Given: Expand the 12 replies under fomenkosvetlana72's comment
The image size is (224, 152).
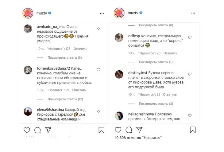Looking at the screenshot, I should tap(65, 99).
